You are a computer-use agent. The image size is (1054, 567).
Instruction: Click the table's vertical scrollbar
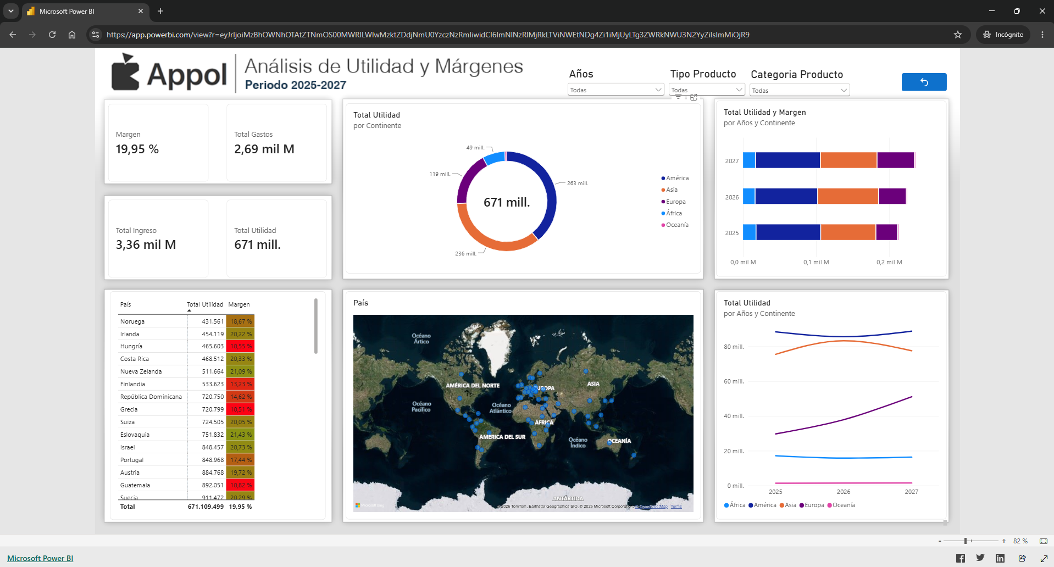[x=316, y=326]
